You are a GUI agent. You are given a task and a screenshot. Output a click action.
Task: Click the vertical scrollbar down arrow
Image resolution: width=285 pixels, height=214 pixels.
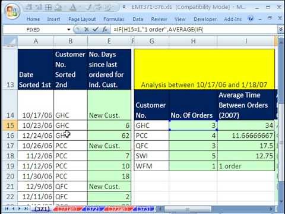coord(281,201)
